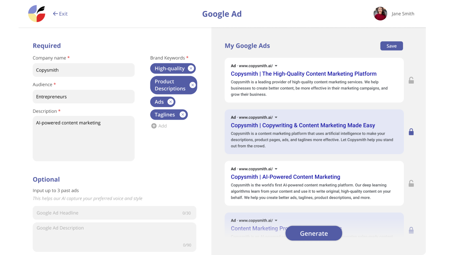Unlock the Copywriting & Content Marketing Made Easy ad
This screenshot has height=255, width=453.
[x=411, y=132]
